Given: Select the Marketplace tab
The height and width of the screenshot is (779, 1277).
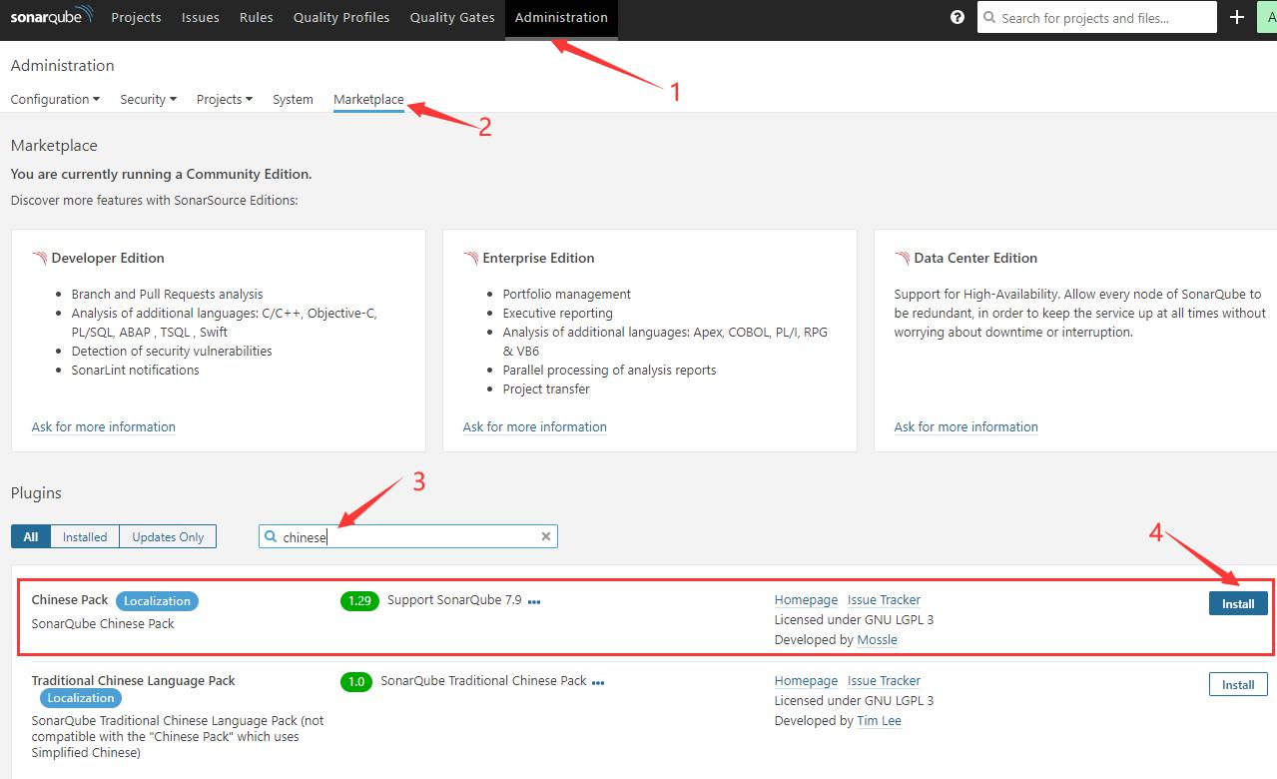Looking at the screenshot, I should [368, 99].
